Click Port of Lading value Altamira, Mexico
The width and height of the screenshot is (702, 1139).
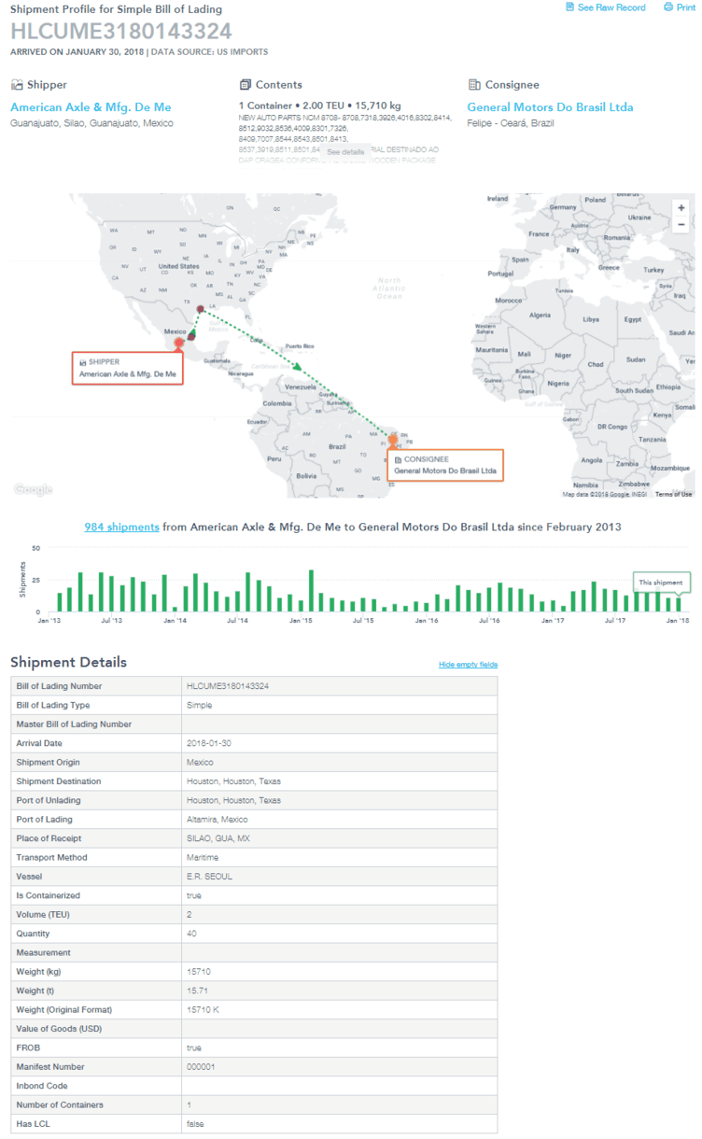(217, 820)
